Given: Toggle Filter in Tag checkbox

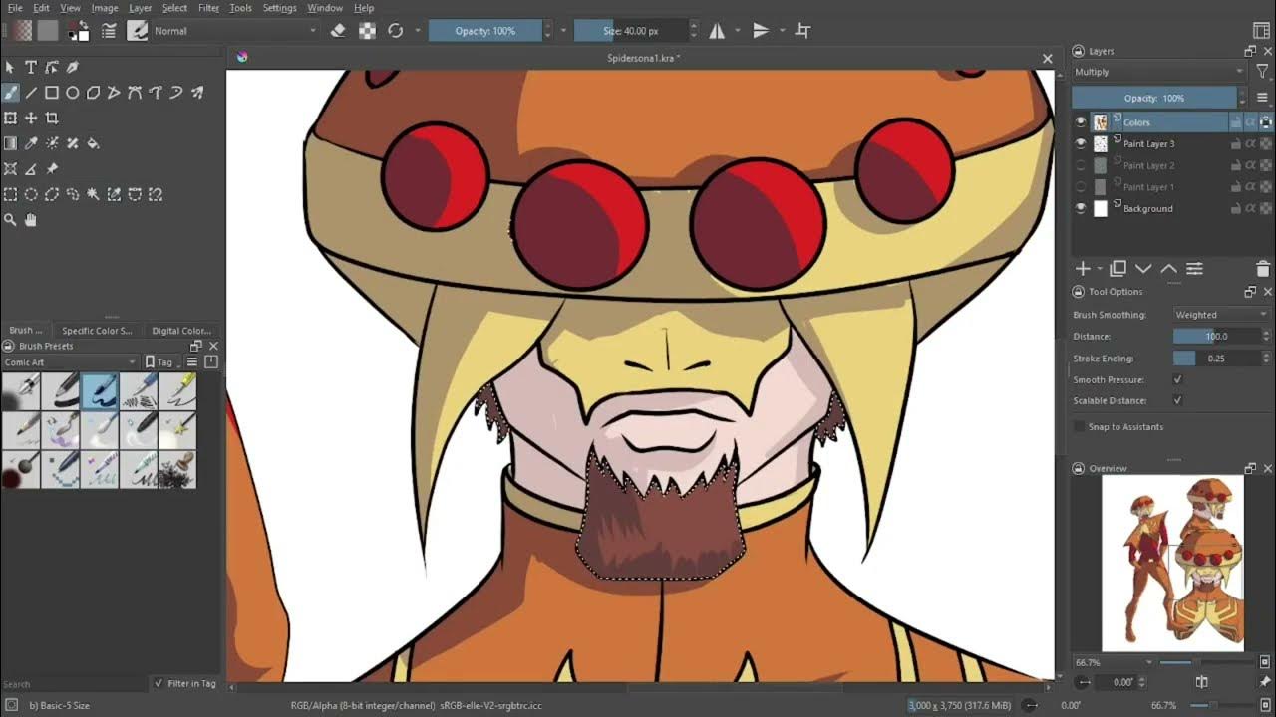Looking at the screenshot, I should click(159, 683).
